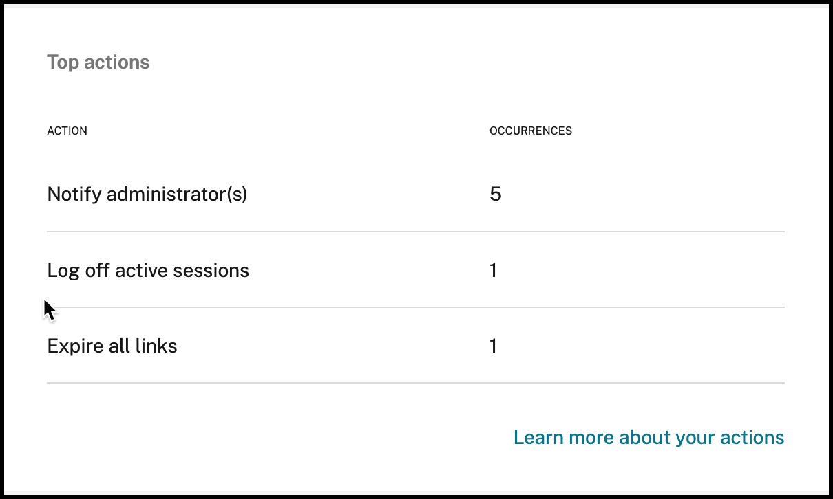Image resolution: width=833 pixels, height=499 pixels.
Task: Click divider line below Notify administrator(s) row
Action: pyautogui.click(x=415, y=232)
